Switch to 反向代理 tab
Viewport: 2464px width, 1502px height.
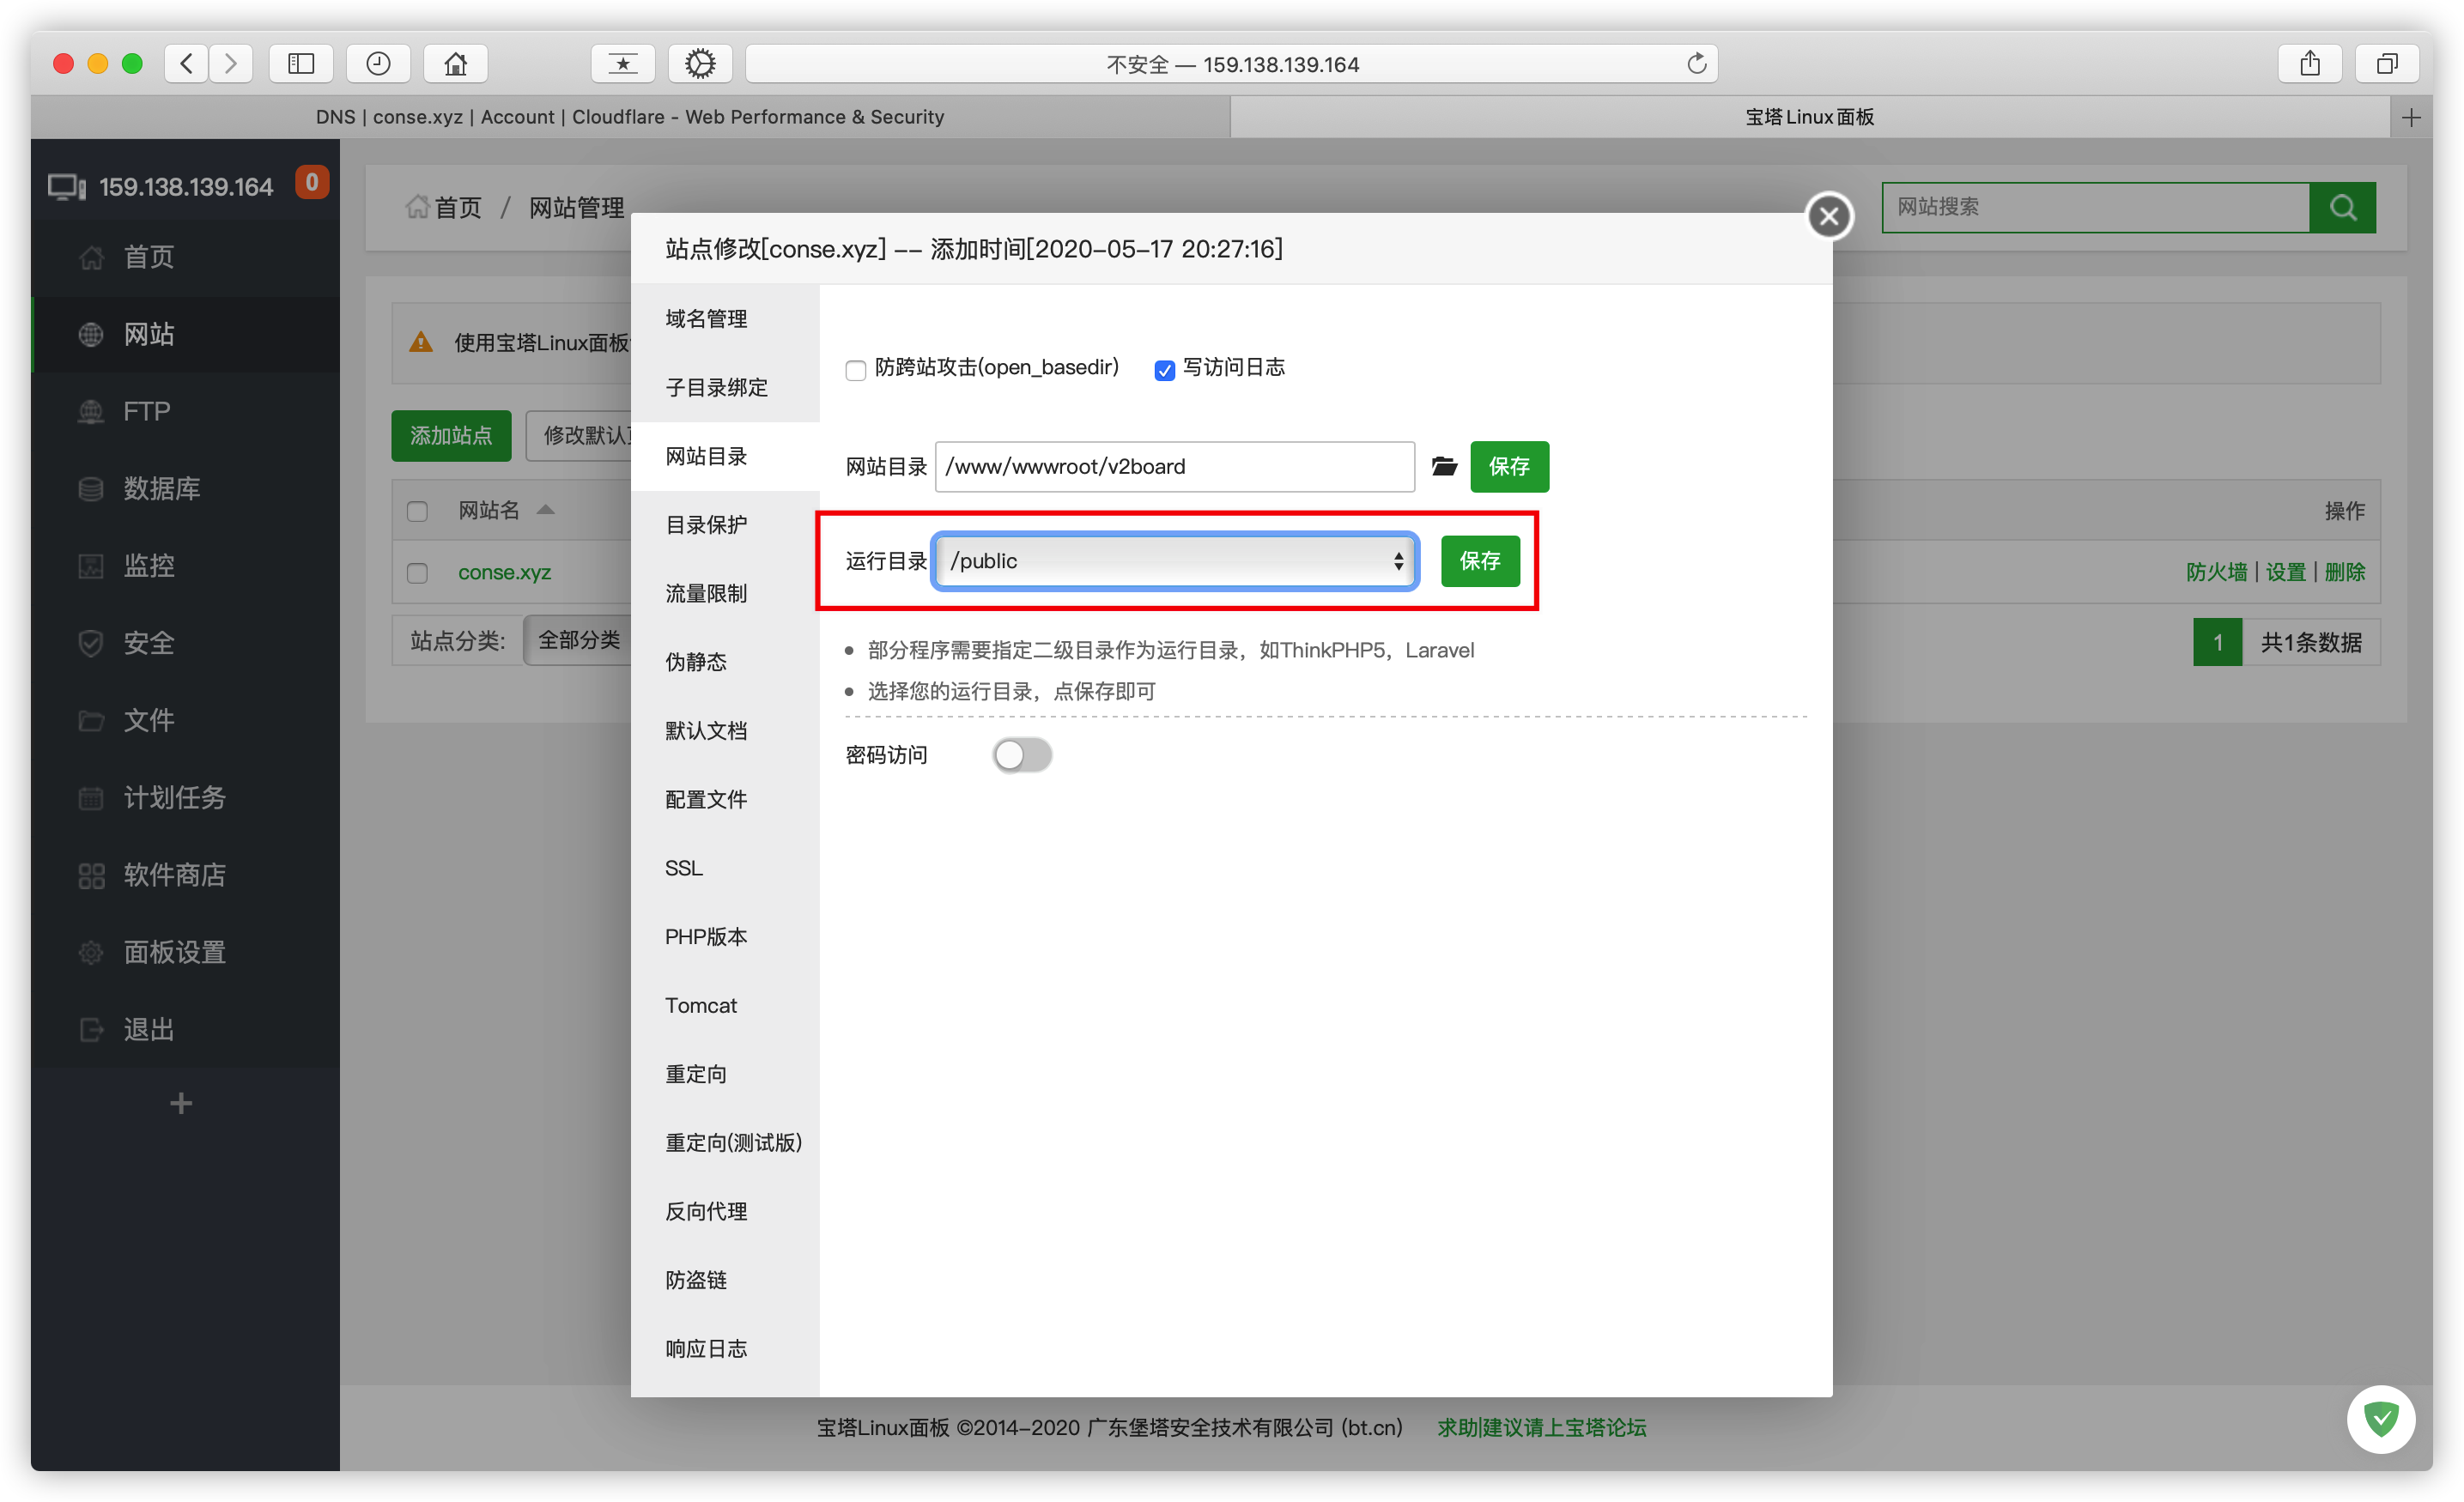[725, 1212]
